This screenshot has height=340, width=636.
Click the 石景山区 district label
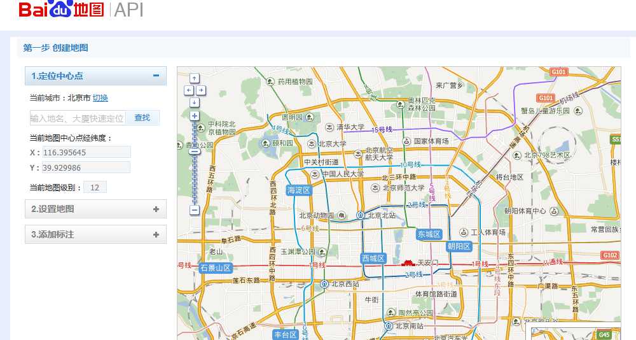point(216,268)
